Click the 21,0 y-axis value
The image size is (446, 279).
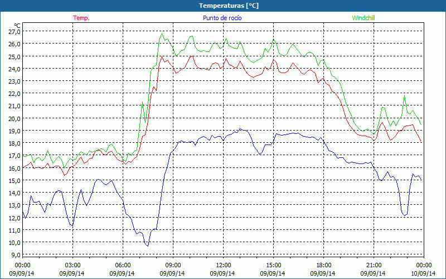(x=14, y=106)
